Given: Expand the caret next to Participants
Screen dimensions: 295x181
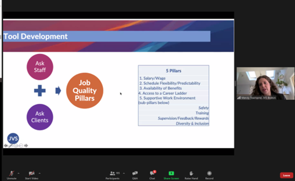Looking at the screenshot, I should 124,174.
